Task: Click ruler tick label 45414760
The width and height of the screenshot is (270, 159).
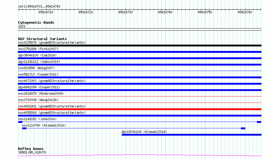Action: click(x=245, y=12)
